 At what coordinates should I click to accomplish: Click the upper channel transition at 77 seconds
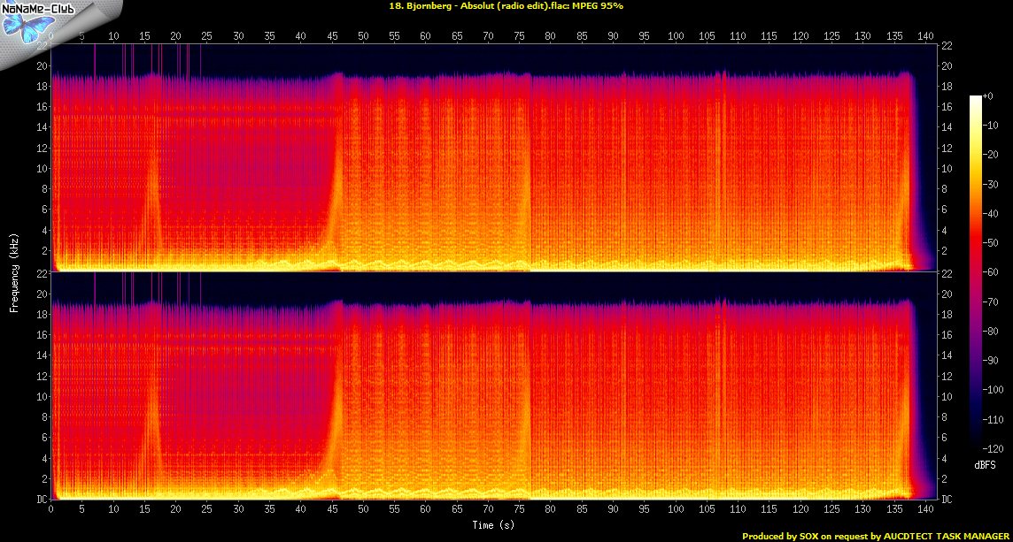point(530,177)
